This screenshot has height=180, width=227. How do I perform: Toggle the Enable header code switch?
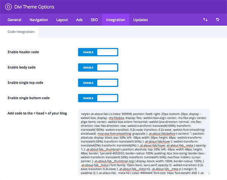[98, 52]
